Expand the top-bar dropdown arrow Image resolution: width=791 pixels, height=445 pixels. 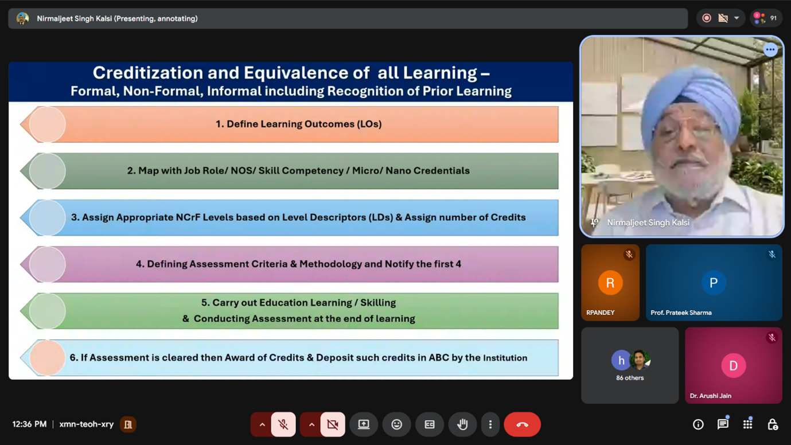tap(737, 18)
